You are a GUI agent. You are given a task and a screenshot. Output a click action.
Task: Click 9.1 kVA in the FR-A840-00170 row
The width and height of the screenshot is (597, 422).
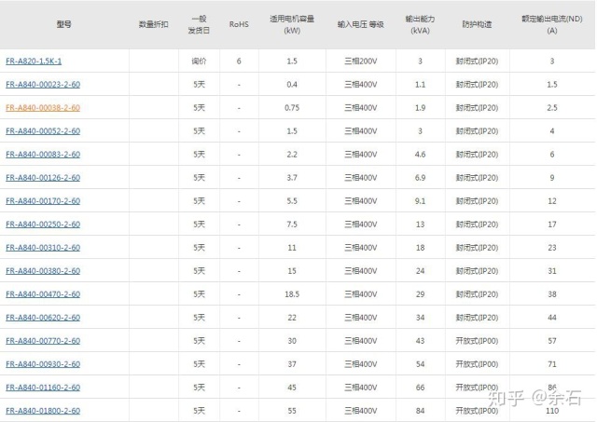point(420,201)
